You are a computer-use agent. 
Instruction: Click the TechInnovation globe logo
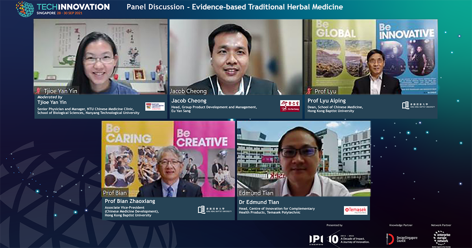[25, 9]
